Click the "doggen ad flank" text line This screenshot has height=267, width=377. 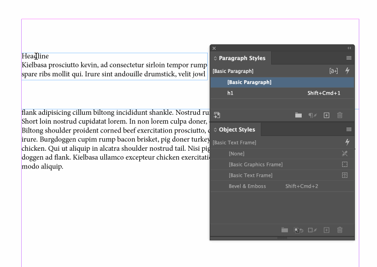click(116, 158)
